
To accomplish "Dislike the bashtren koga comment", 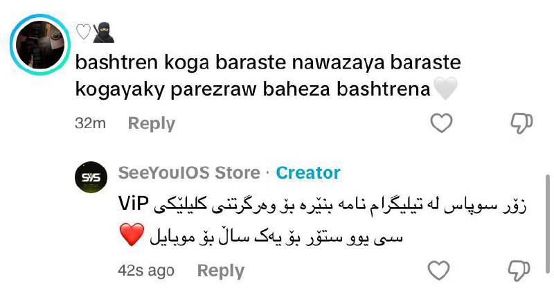I will click(521, 124).
